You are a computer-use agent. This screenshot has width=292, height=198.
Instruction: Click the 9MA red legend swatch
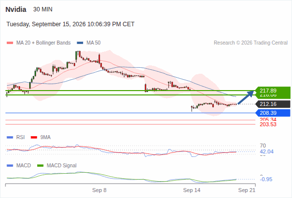pos(34,138)
